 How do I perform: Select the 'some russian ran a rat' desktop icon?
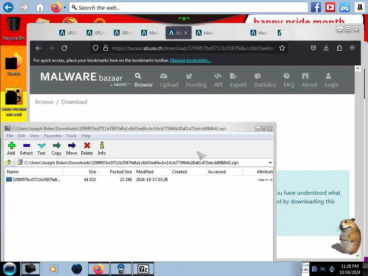click(14, 102)
